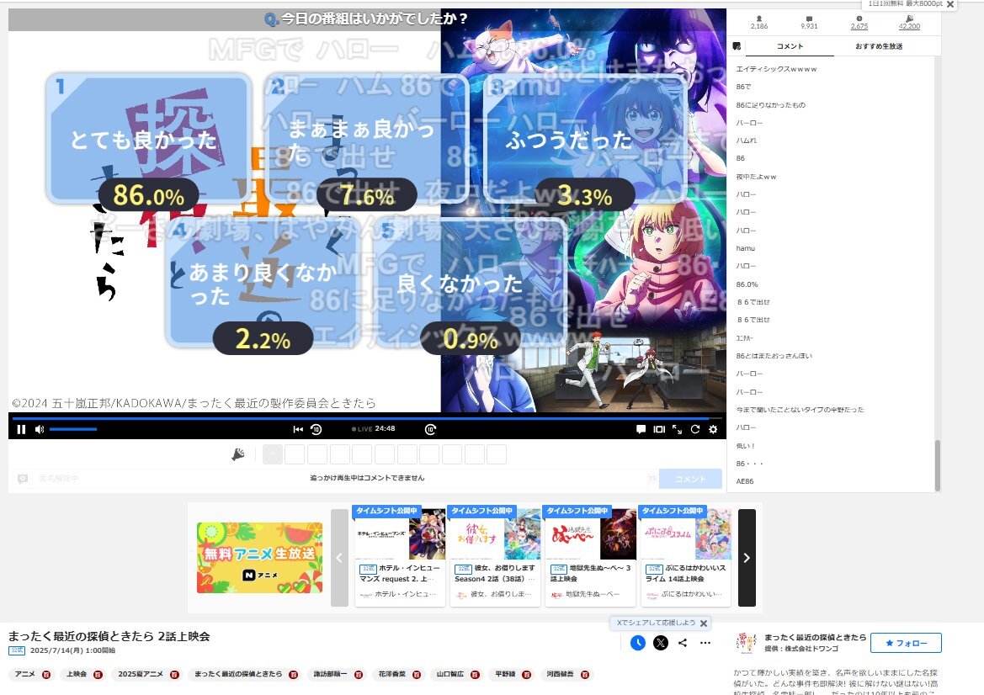This screenshot has height=695, width=984.
Task: Open player settings gear
Action: [x=713, y=430]
